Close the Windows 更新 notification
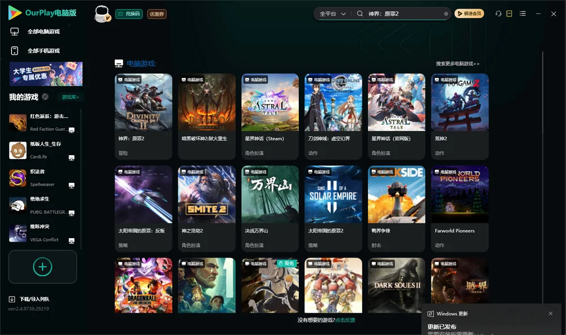This screenshot has width=566, height=335. click(551, 313)
